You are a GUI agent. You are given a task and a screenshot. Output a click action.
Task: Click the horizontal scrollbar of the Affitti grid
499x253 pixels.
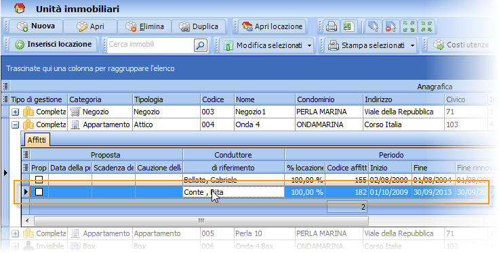click(201, 221)
